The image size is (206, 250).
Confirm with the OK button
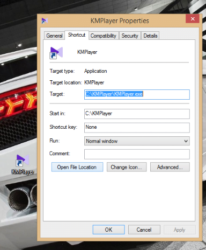click(109, 230)
